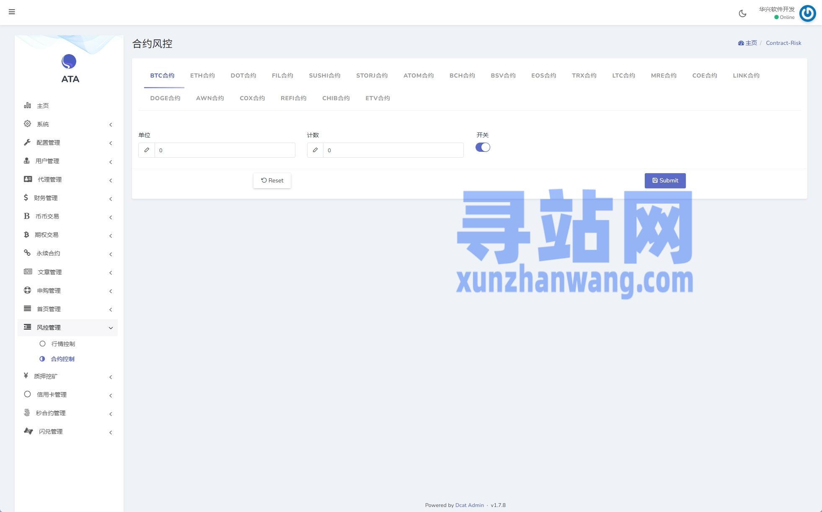The height and width of the screenshot is (512, 822).
Task: Expand the 代理管理 menu chevron
Action: [x=111, y=180]
